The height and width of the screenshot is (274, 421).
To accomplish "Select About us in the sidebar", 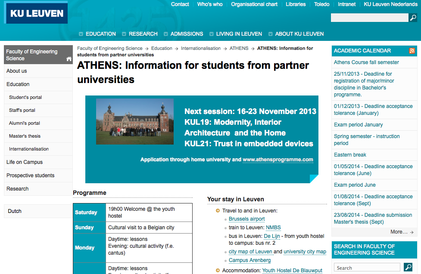I will 38,71.
